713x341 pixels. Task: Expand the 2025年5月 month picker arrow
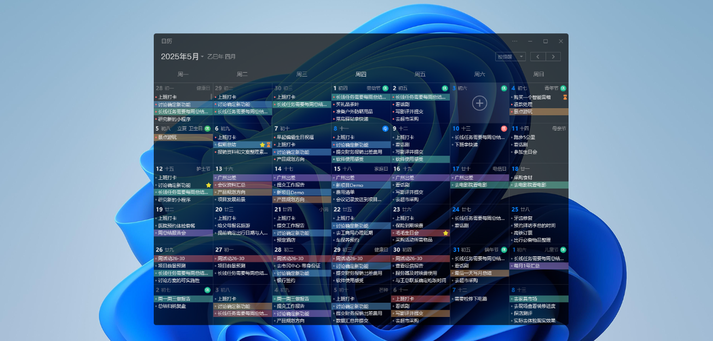coord(202,57)
